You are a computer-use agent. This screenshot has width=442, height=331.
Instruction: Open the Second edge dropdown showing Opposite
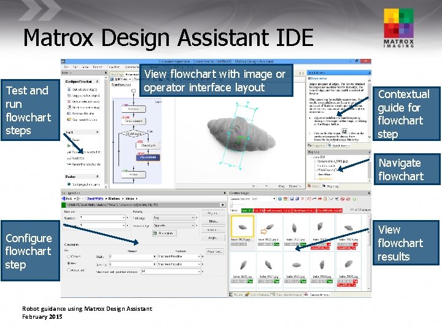tap(193, 226)
